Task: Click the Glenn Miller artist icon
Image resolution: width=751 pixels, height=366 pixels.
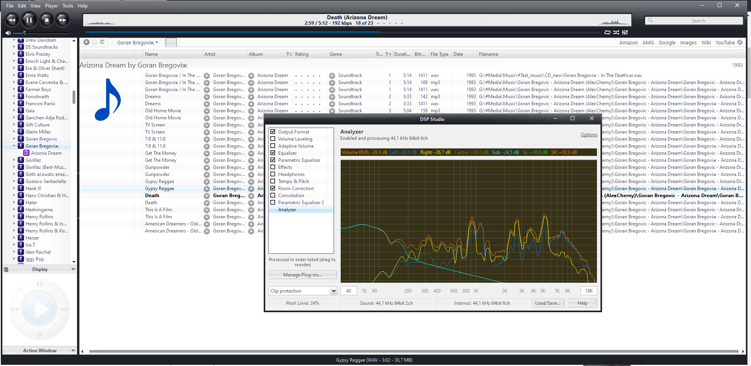Action: [21, 132]
